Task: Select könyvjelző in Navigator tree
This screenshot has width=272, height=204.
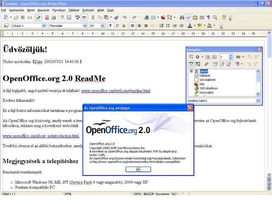Action: (207, 93)
